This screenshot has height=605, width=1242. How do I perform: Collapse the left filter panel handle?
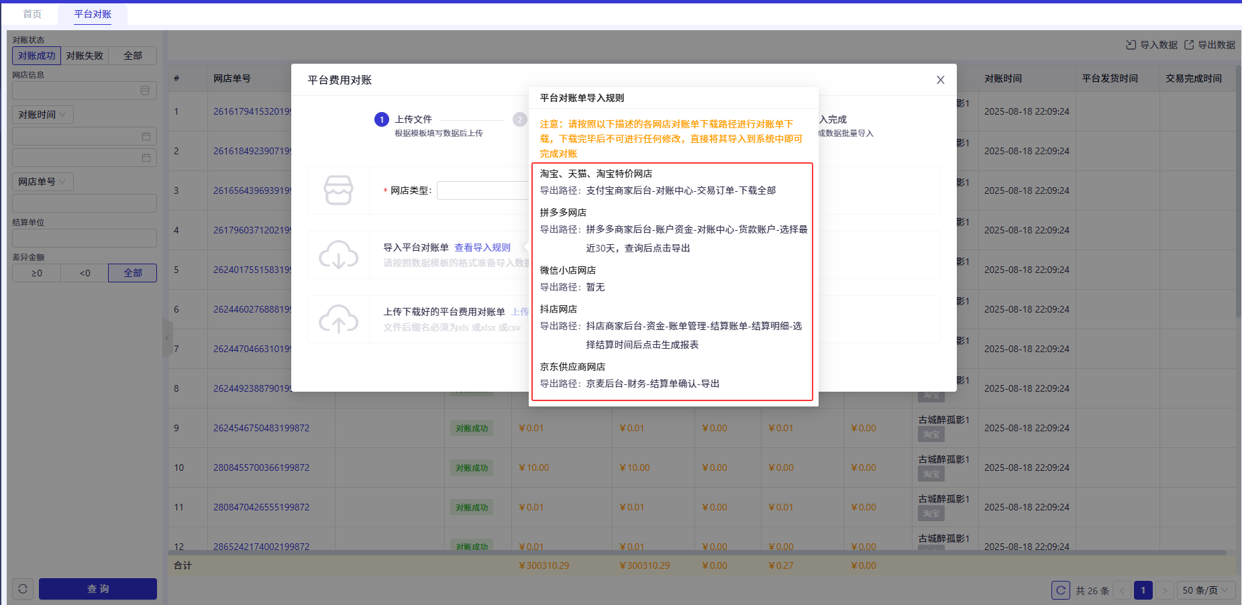click(167, 337)
